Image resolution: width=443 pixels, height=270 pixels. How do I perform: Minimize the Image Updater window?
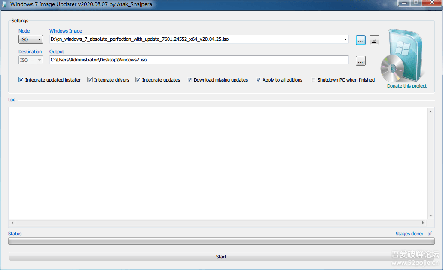[x=405, y=3]
